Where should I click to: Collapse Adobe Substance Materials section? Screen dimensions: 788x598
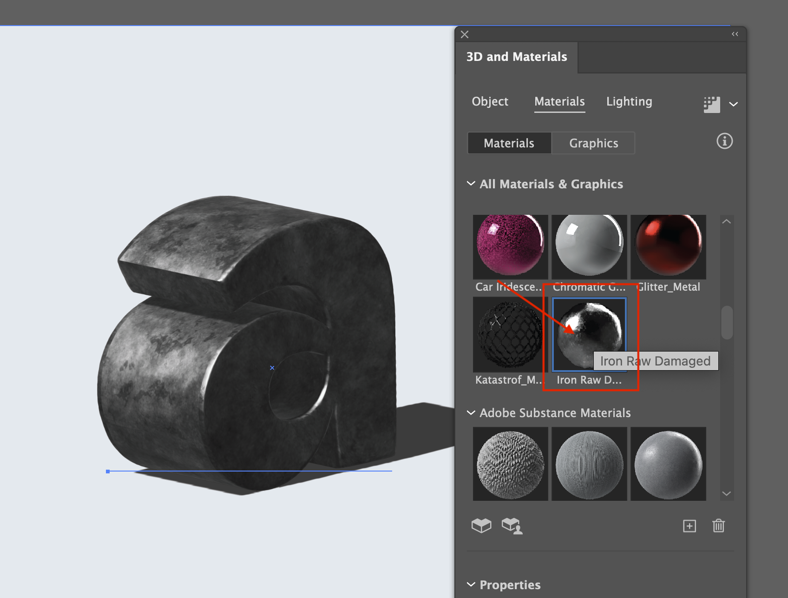tap(471, 412)
